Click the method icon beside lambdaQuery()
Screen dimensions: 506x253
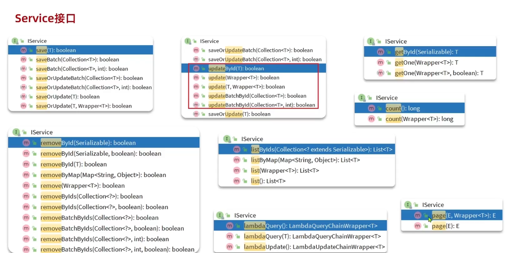tap(230, 226)
